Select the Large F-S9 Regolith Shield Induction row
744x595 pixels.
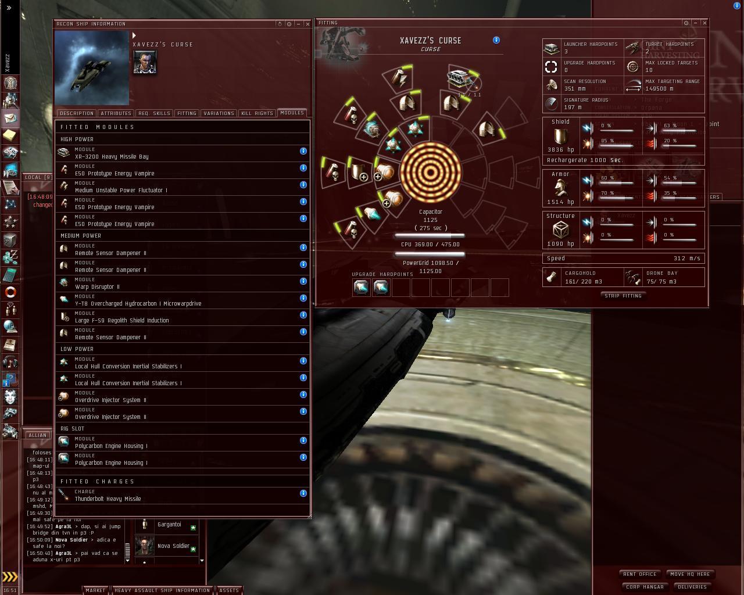[x=183, y=317]
